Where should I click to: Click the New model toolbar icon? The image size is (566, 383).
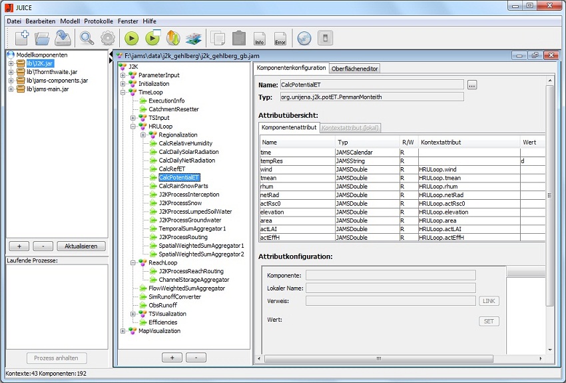21,38
